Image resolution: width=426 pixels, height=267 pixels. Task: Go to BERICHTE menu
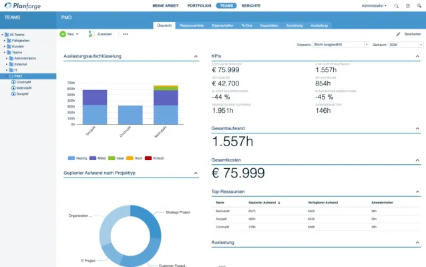coord(251,6)
